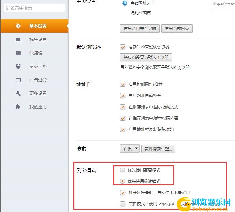Toggle 在推荐列表中,显示访问历史 checkbox

click(x=123, y=107)
